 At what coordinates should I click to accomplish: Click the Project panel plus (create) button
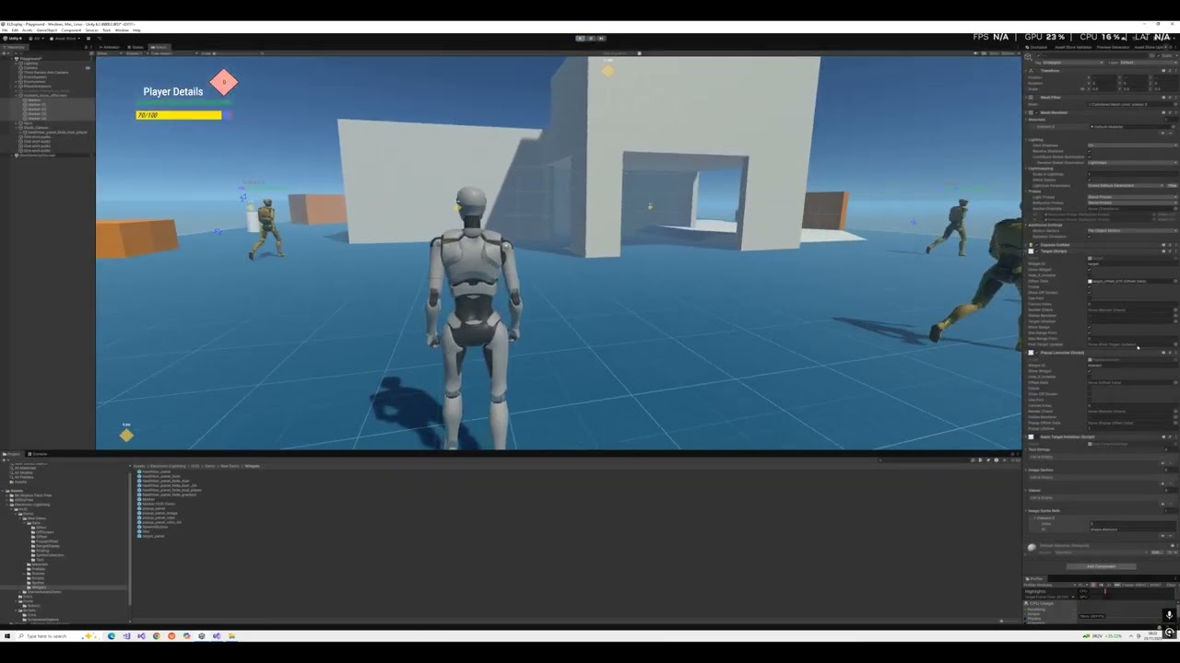(4, 460)
